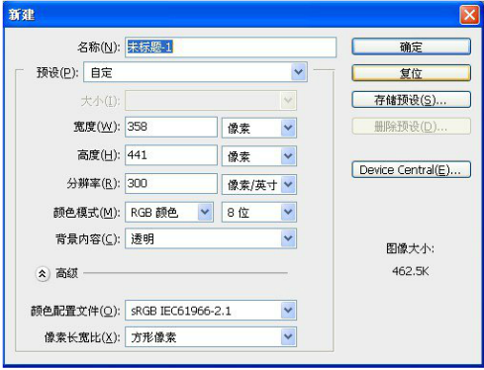Open the 方形像素 pixel aspect ratio dropdown
The height and width of the screenshot is (370, 484).
[211, 336]
